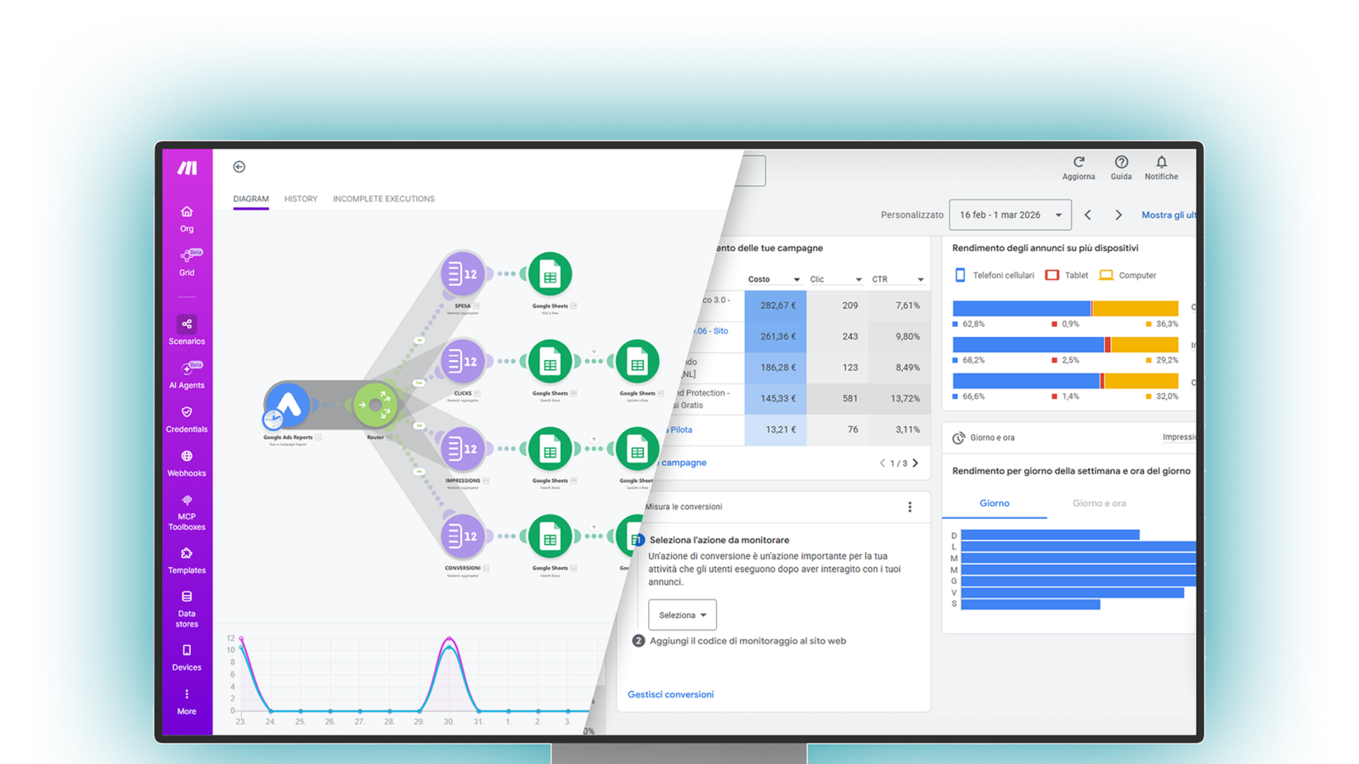Switch to the HISTORY tab
Image resolution: width=1359 pixels, height=764 pixels.
point(301,199)
